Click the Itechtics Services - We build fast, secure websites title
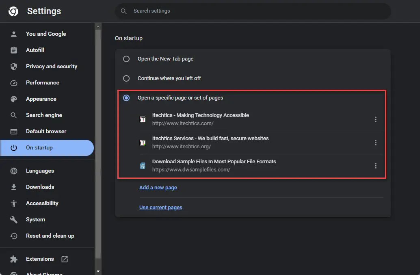This screenshot has height=275, width=420. coord(210,139)
